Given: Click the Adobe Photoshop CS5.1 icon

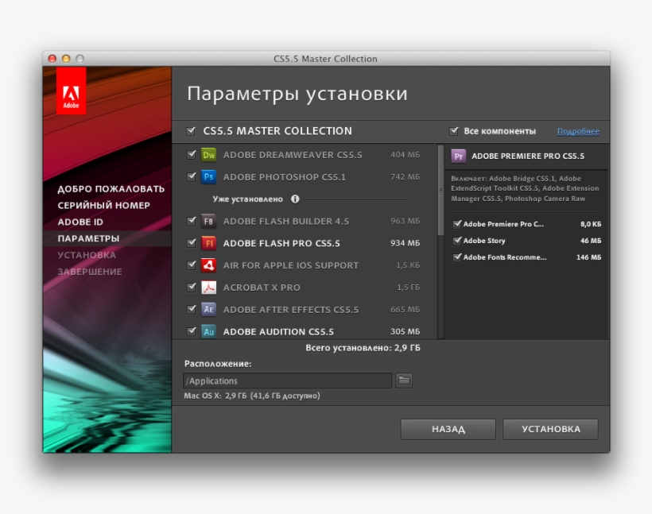Looking at the screenshot, I should tap(209, 176).
